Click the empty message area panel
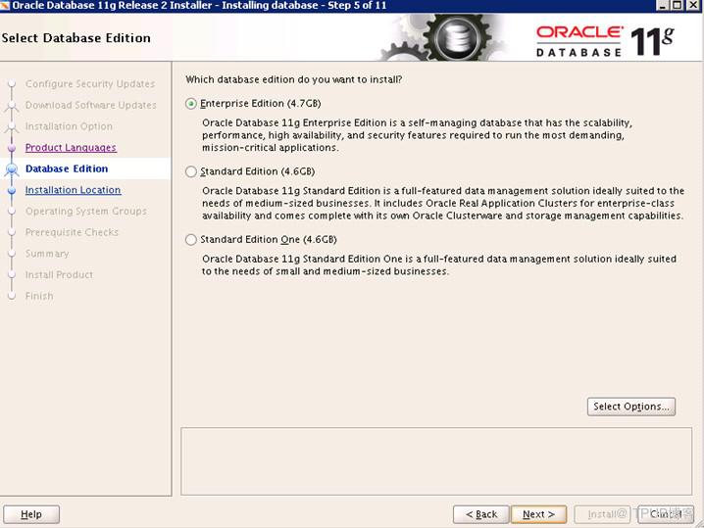The height and width of the screenshot is (528, 704). coord(436,461)
